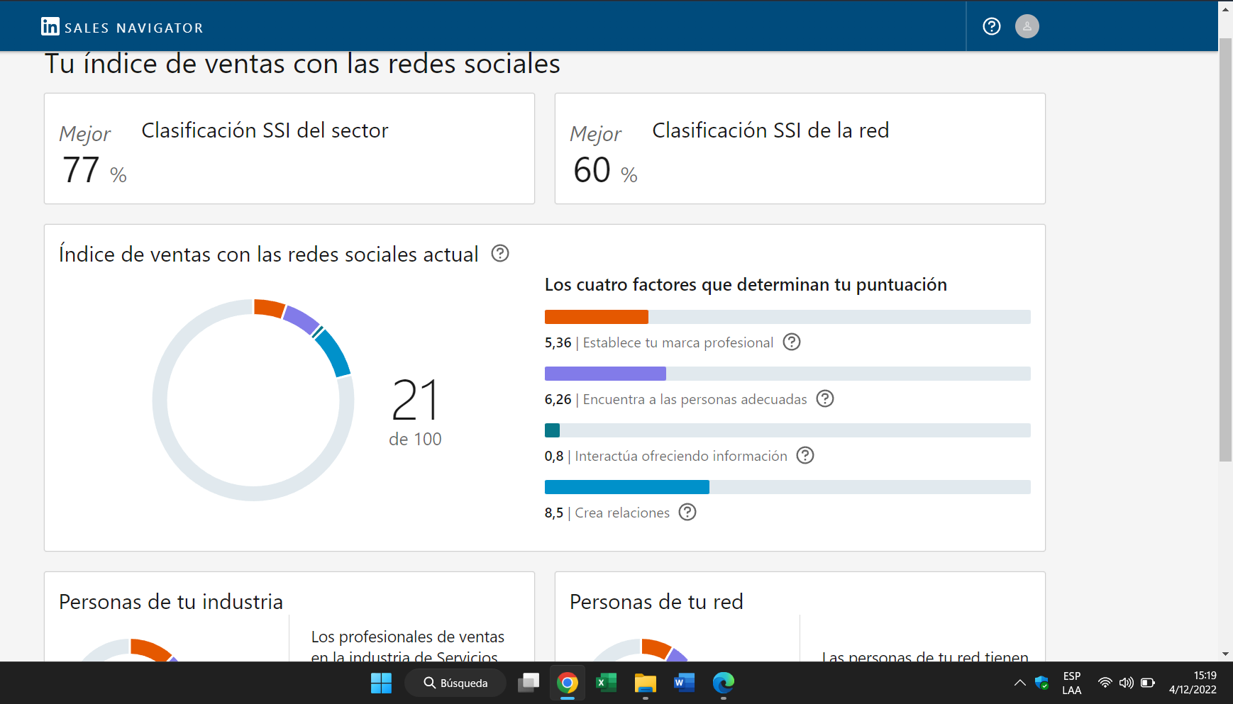Click Los cuatro factores heading
1233x704 pixels.
point(746,285)
